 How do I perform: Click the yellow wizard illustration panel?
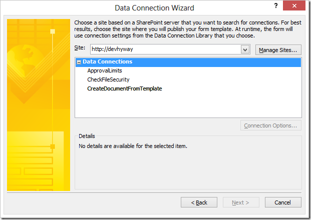click(38, 105)
